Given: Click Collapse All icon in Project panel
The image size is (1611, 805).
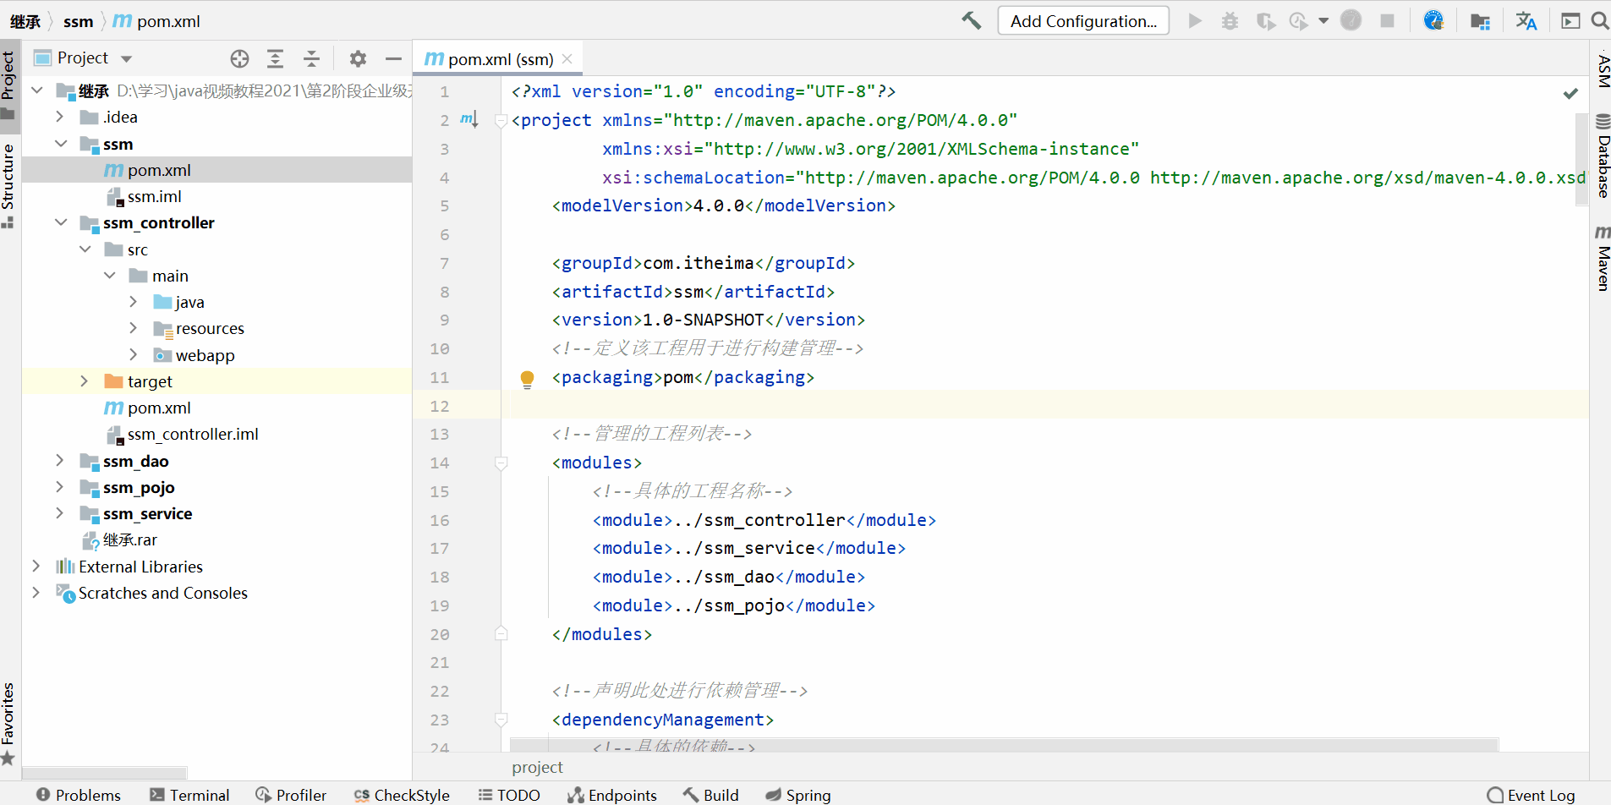Looking at the screenshot, I should [311, 58].
